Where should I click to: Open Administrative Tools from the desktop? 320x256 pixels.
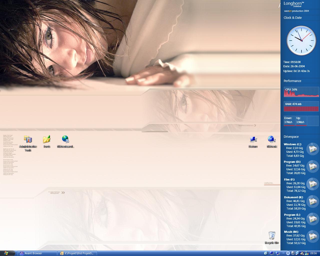(28, 139)
